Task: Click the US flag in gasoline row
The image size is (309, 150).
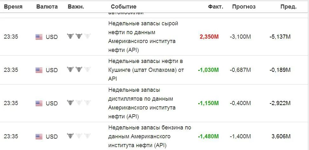Action: click(39, 136)
